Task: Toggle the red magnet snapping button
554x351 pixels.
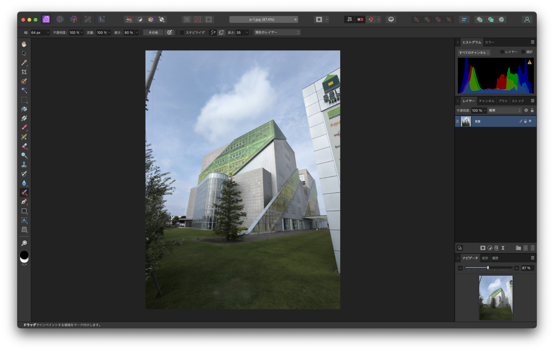Action: pyautogui.click(x=371, y=19)
